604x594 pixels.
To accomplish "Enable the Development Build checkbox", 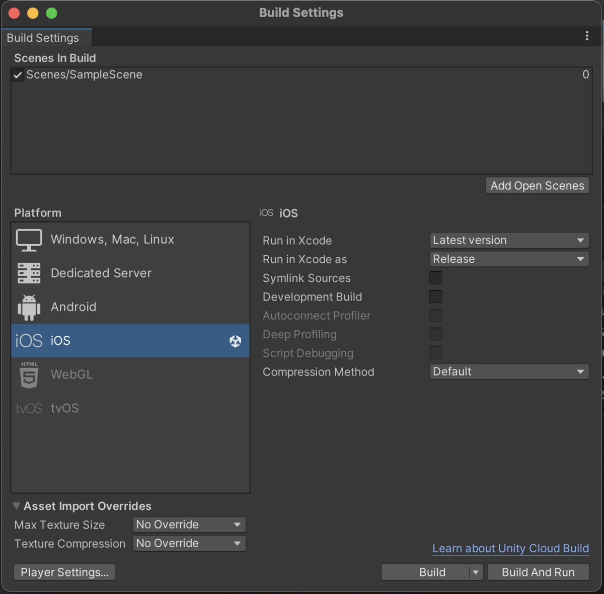I will pos(435,296).
